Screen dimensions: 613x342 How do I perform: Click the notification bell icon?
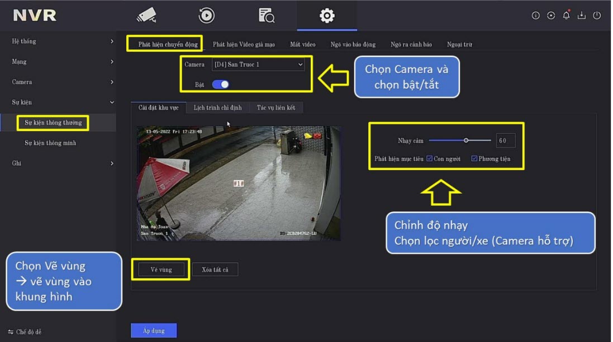566,16
